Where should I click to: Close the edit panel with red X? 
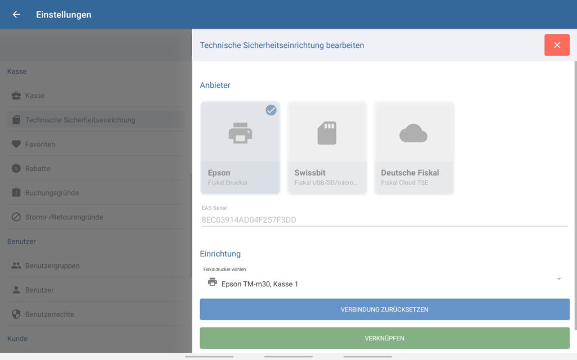[557, 45]
